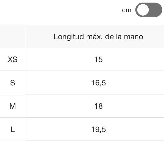164x158 pixels.
Task: Click the word "Longitud" in the column header
Action: coord(67,37)
